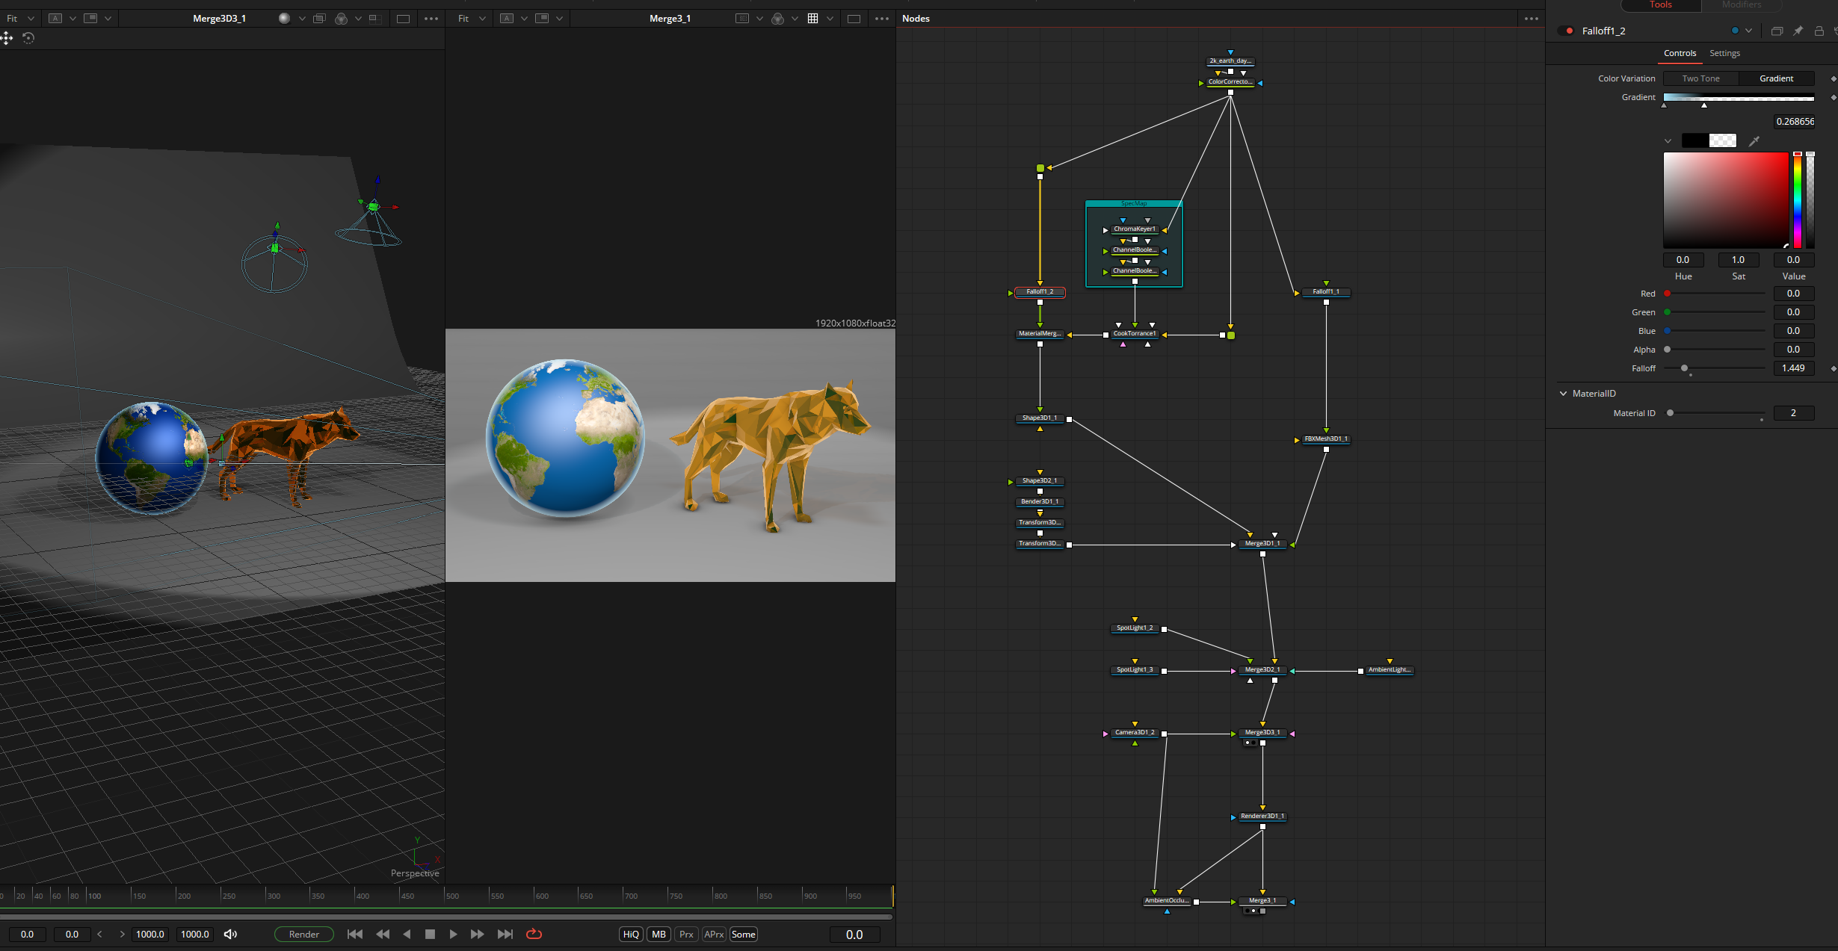Play the composition forward
This screenshot has height=951, width=1838.
pos(453,934)
